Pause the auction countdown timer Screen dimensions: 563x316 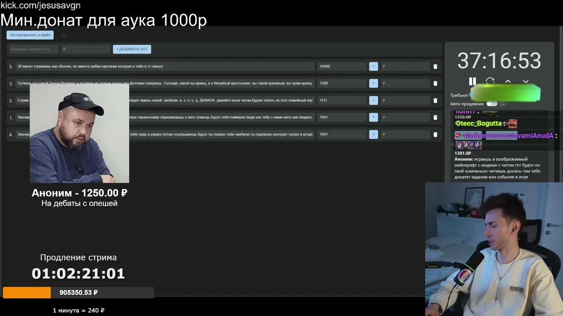tap(472, 81)
